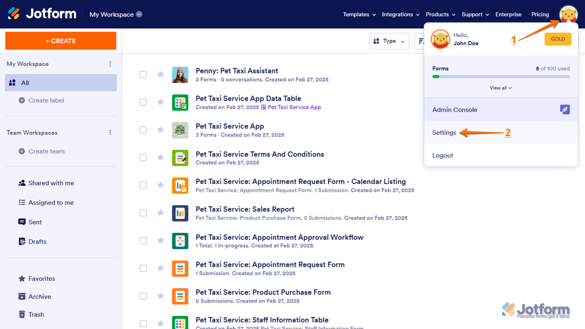Open Team Workspaces three-dot options menu
Screen dimensions: 585x329
110,133
